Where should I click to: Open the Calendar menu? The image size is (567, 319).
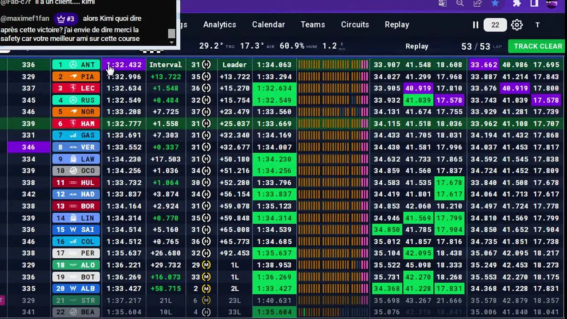(268, 25)
